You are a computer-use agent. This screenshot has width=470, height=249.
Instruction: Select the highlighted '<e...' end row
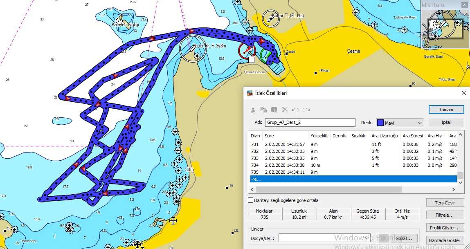tap(353, 179)
